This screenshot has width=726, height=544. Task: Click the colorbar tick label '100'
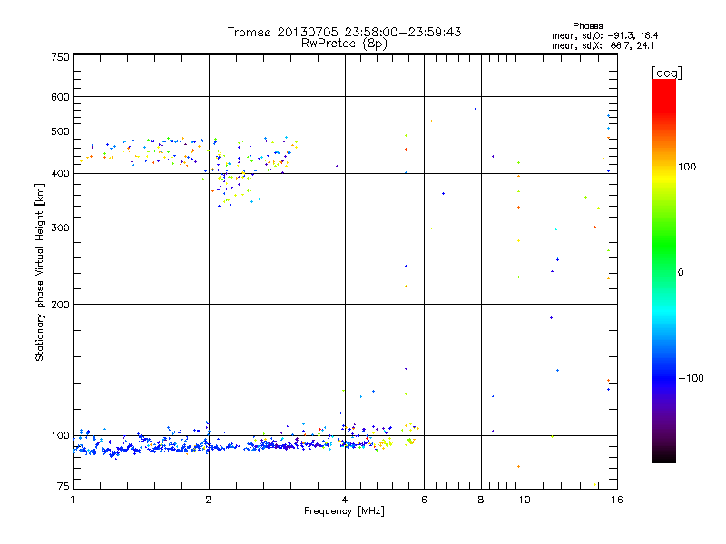pyautogui.click(x=687, y=167)
